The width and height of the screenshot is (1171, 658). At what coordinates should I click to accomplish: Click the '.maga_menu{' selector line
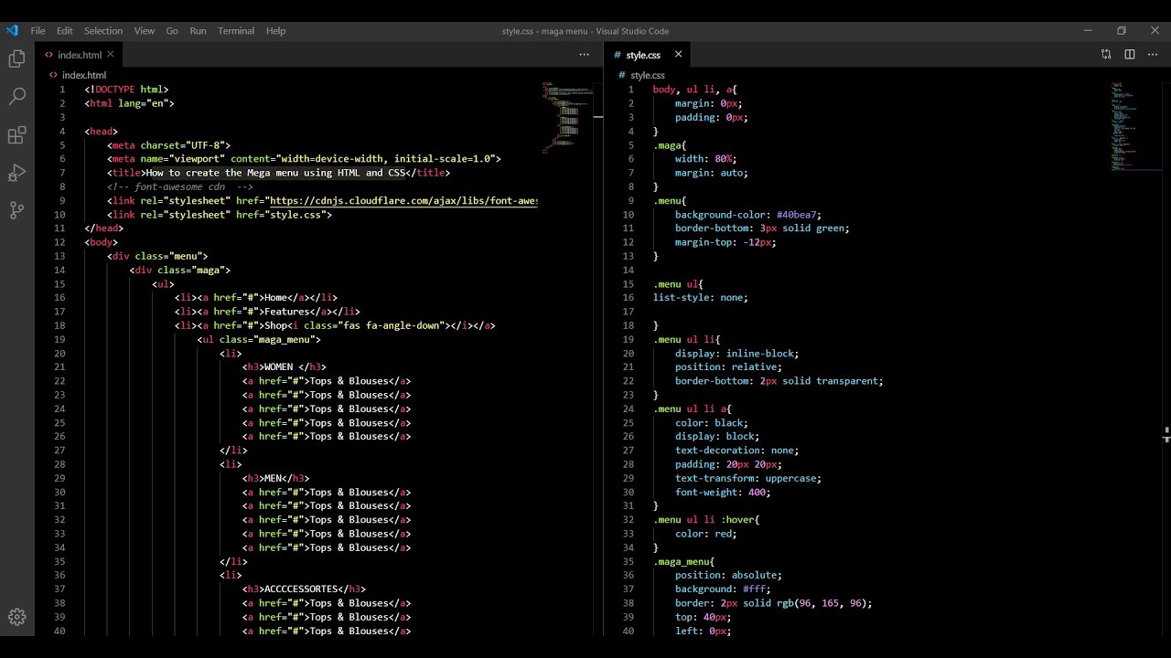pyautogui.click(x=683, y=561)
